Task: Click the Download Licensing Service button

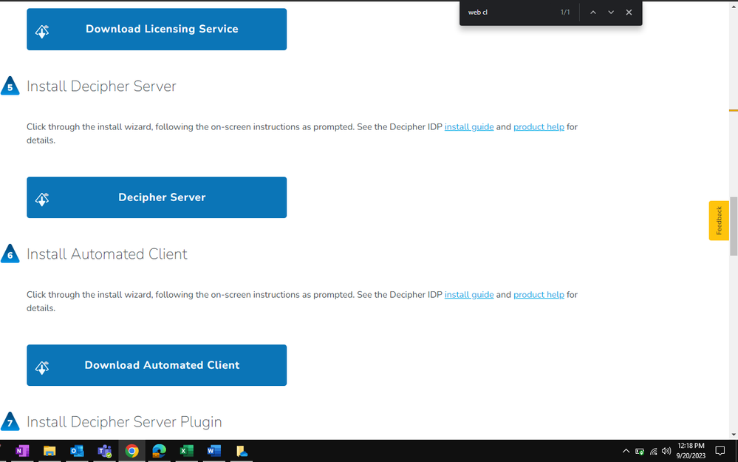Action: pyautogui.click(x=157, y=30)
